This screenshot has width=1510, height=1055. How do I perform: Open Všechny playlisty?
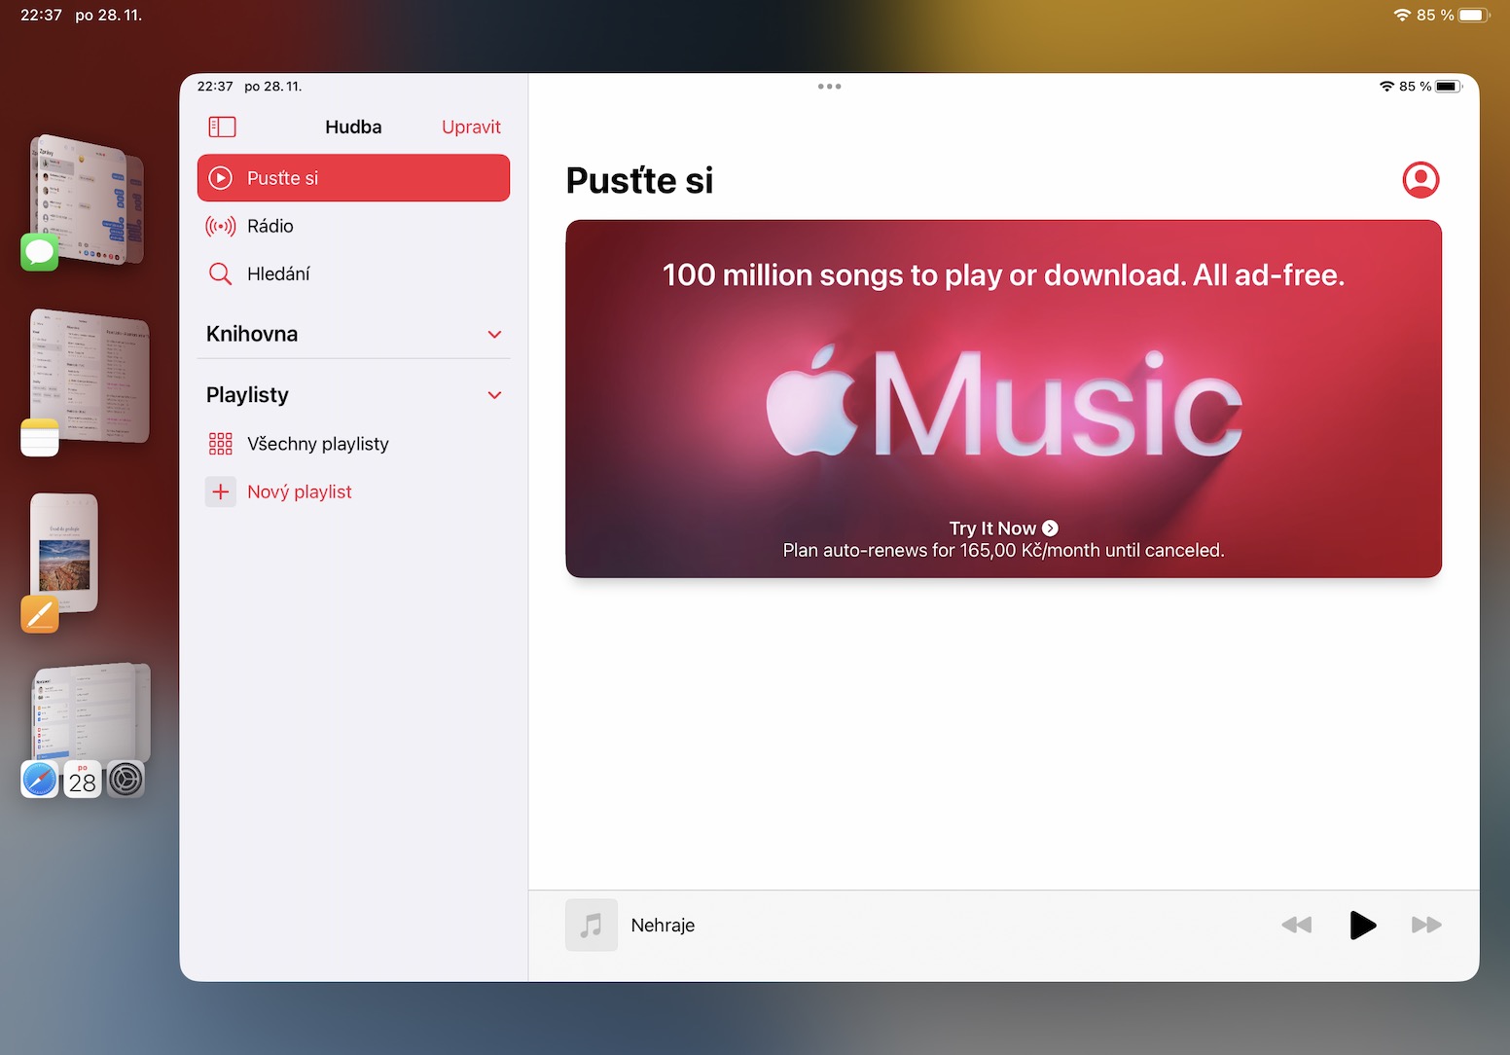353,444
